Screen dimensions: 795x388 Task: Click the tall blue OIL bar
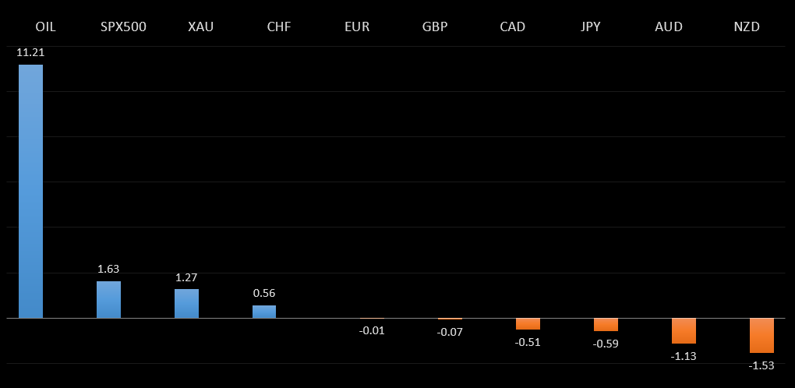tap(30, 191)
